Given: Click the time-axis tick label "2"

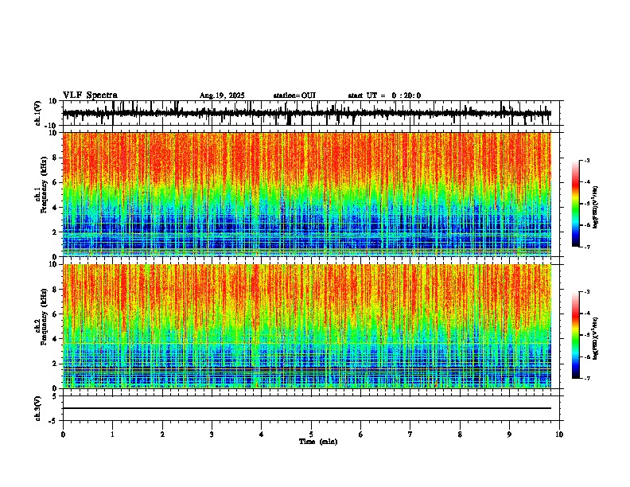Looking at the screenshot, I should coord(162,434).
